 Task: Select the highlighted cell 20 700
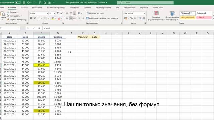pos(41,83)
